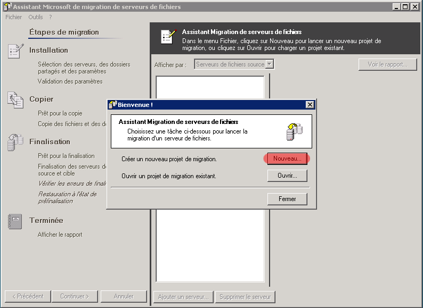The image size is (423, 308).
Task: Click the Supprimer le serveur button
Action: point(245,297)
